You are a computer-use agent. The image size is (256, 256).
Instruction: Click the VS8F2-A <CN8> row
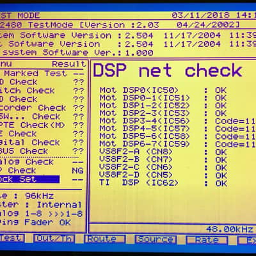click(x=163, y=152)
